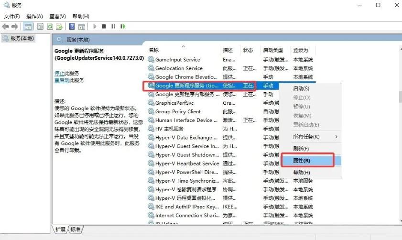402x240 pixels.
Task: Select Hyper-V Time Synchronization row
Action: point(231,181)
